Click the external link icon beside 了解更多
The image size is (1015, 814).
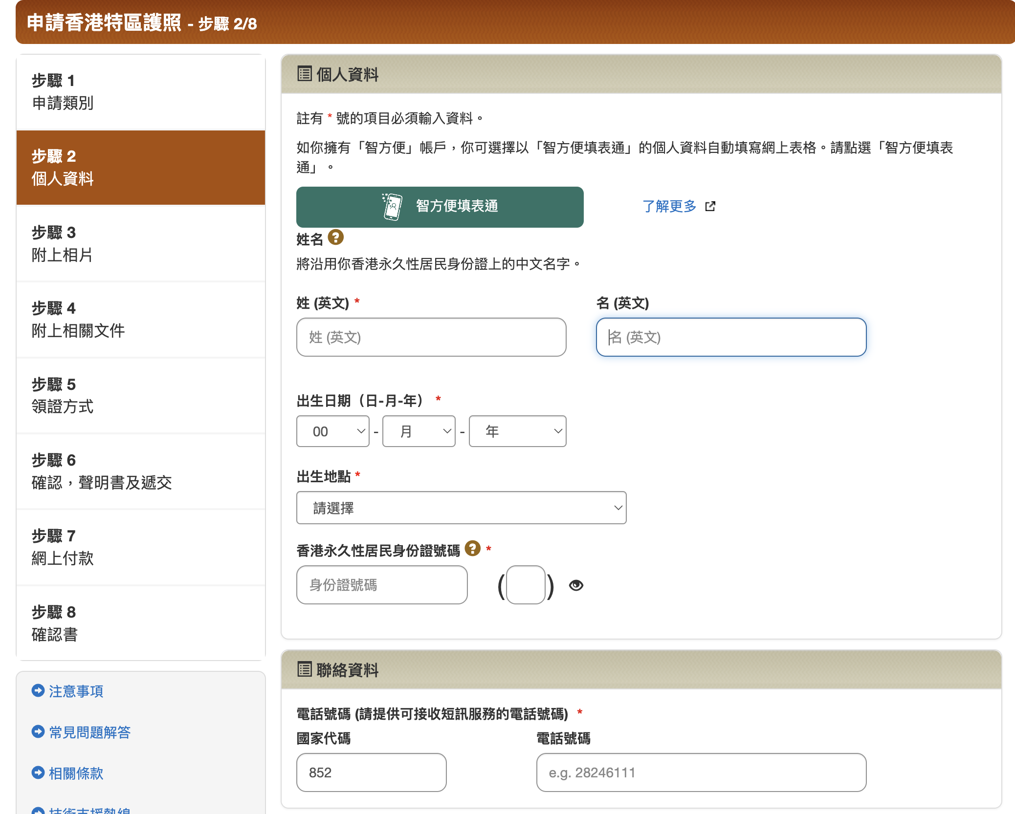(710, 206)
